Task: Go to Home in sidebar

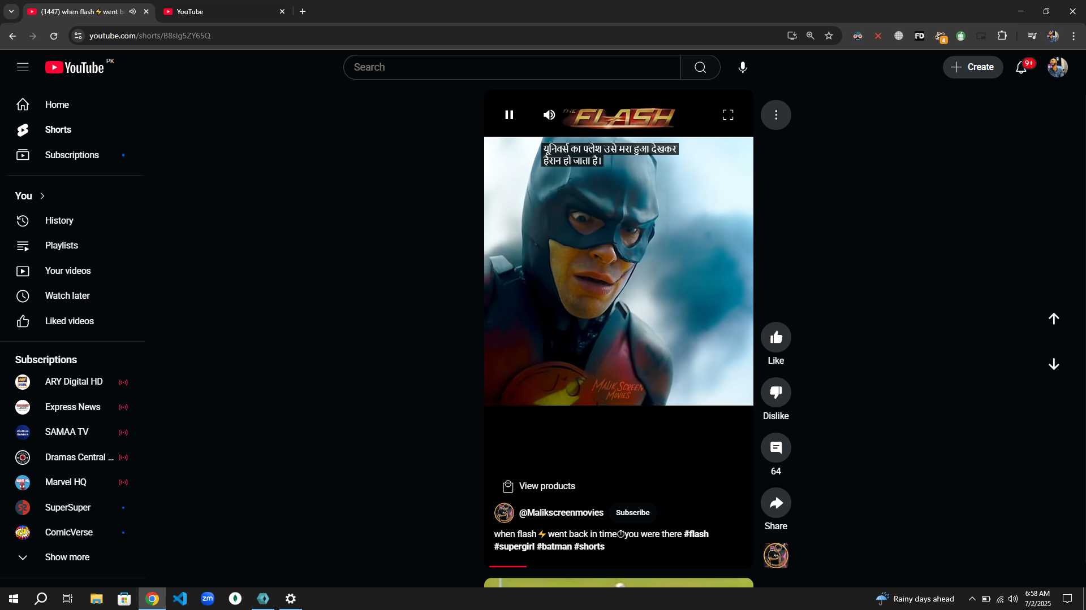Action: pos(72,104)
